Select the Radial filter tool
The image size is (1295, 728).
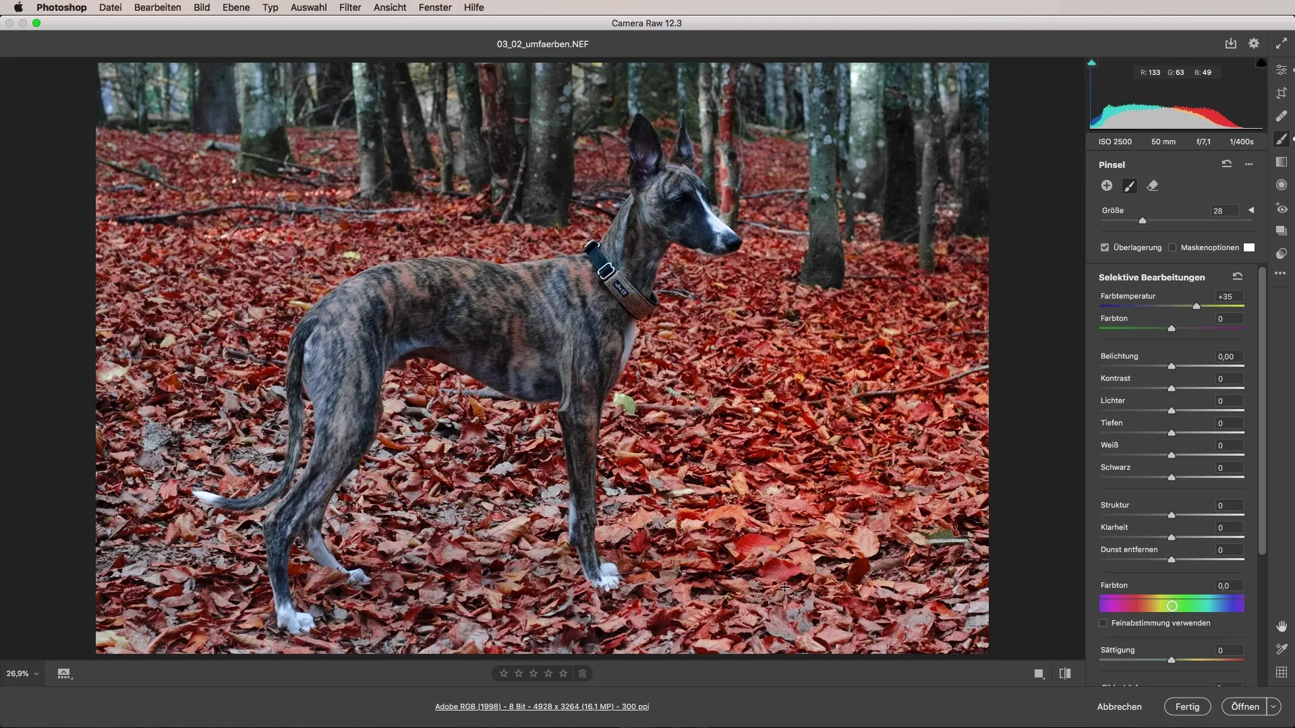point(1282,185)
